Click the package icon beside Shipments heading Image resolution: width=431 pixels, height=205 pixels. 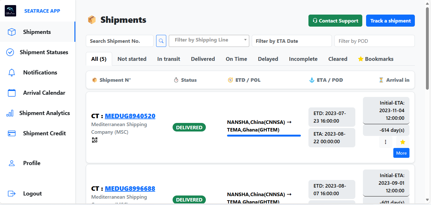point(92,20)
